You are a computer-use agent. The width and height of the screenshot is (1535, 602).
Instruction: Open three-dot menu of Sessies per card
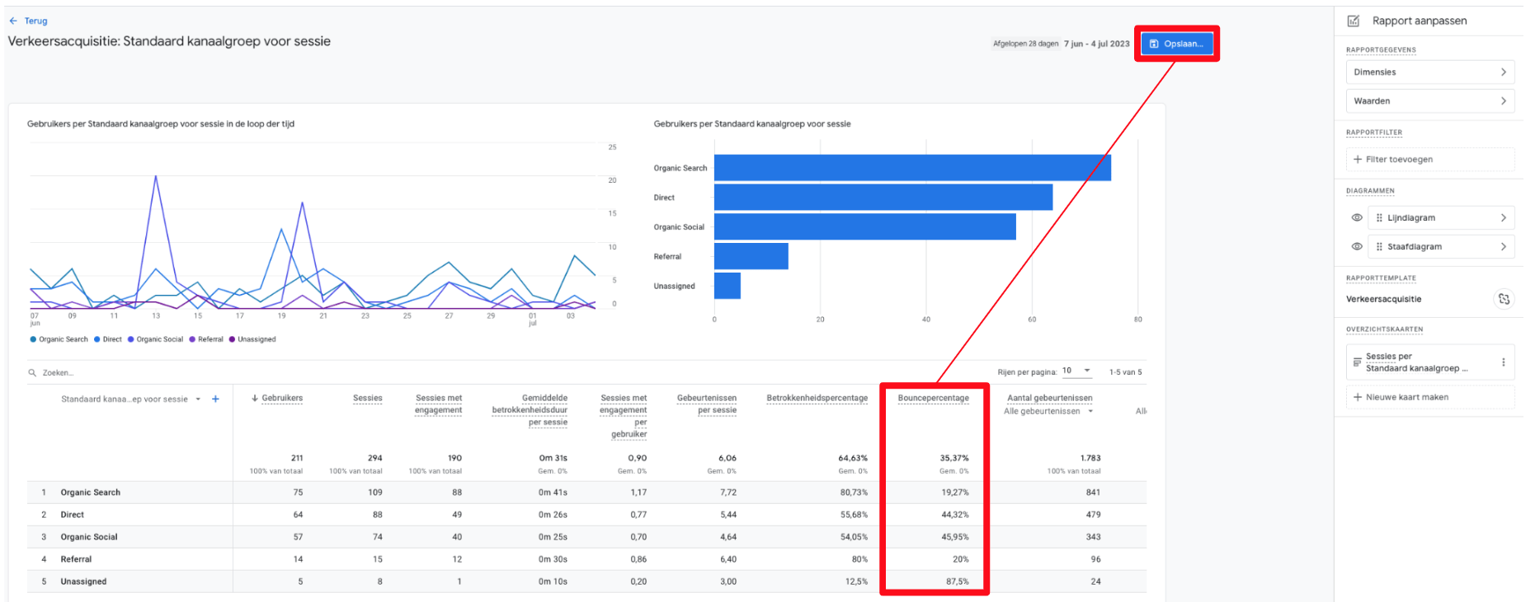click(x=1504, y=362)
